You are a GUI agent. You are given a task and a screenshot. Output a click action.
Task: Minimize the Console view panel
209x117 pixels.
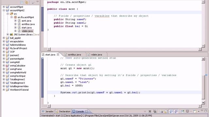[x=202, y=110]
